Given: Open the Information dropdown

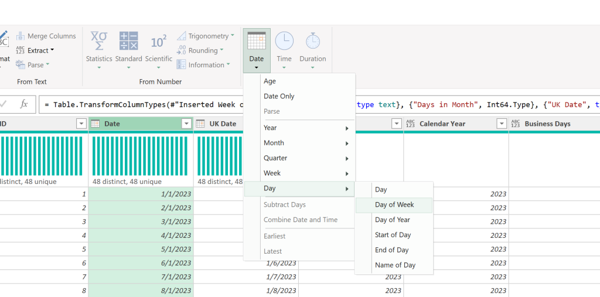Looking at the screenshot, I should (203, 65).
